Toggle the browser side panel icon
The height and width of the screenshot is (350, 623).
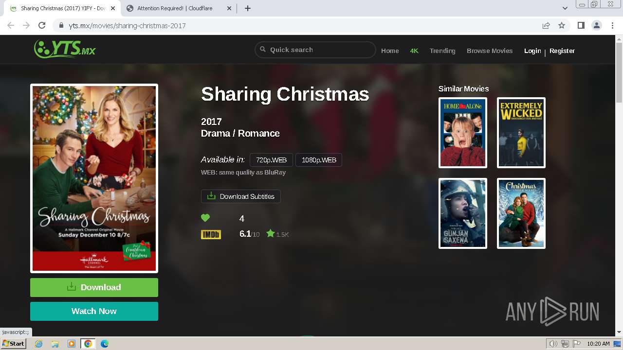[581, 25]
